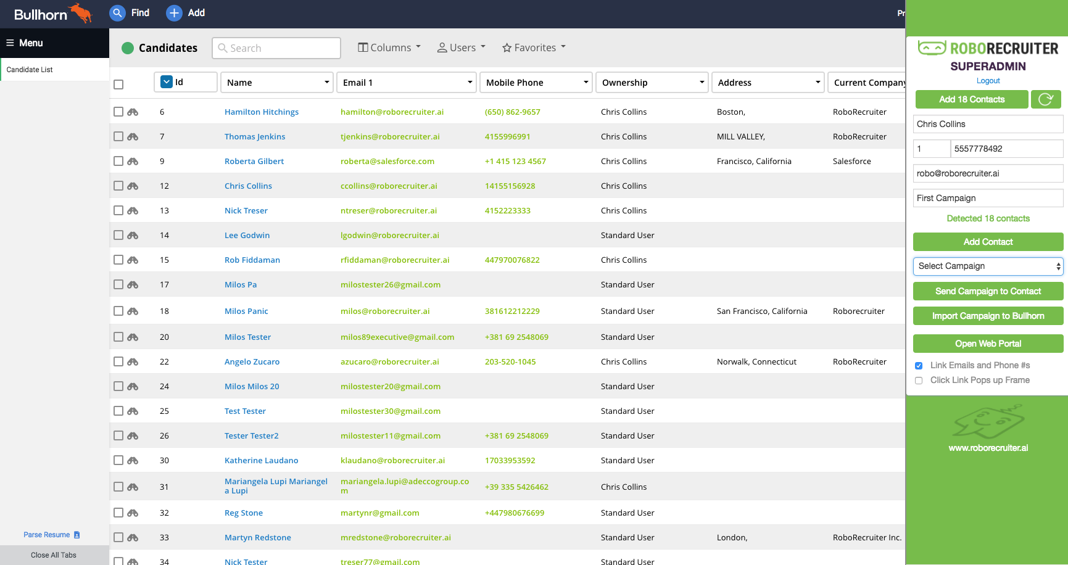Check the box for Tester Tester2
This screenshot has height=565, width=1068.
click(x=118, y=435)
